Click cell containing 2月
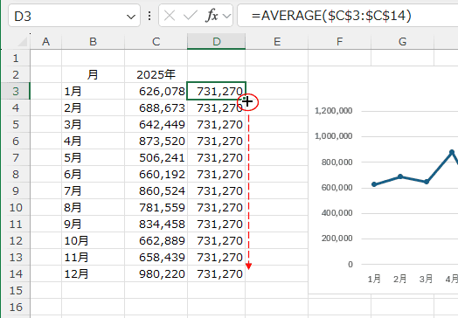Screen dimensions: 458x318 pyautogui.click(x=93, y=108)
